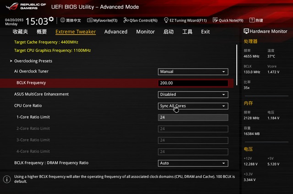This screenshot has width=293, height=194.
Task: Open the Advanced tab
Action: [x=116, y=32]
